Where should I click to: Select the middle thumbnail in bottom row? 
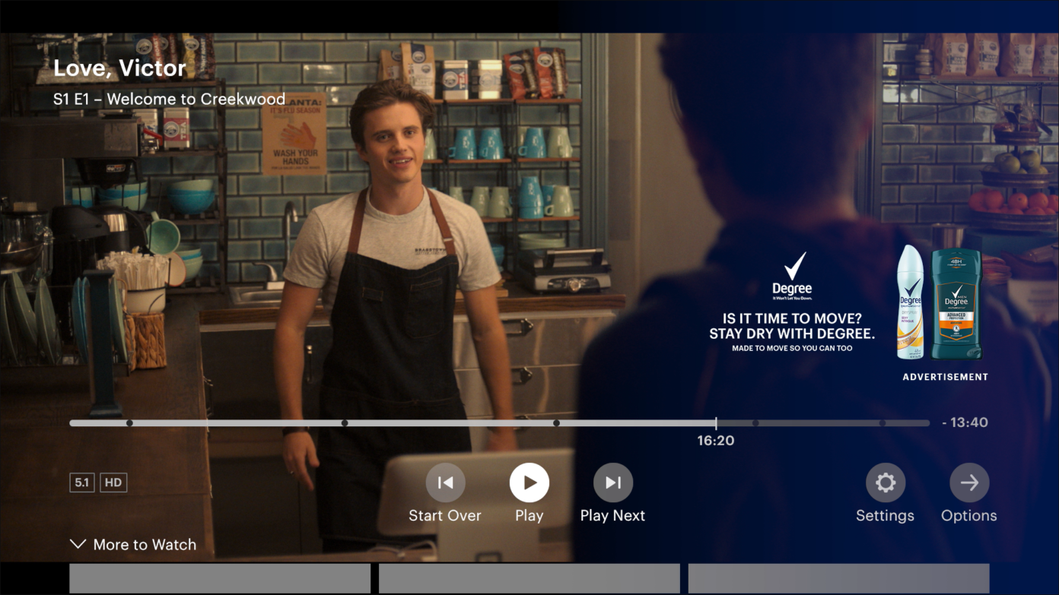pos(529,578)
